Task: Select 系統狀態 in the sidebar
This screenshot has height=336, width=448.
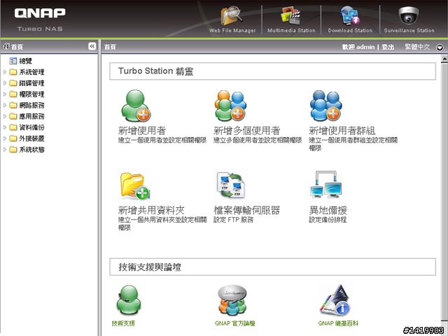Action: (x=31, y=149)
